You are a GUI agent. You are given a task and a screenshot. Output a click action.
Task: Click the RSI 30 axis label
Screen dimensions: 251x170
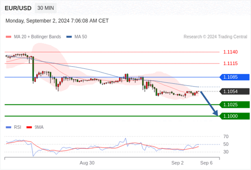click(x=226, y=152)
